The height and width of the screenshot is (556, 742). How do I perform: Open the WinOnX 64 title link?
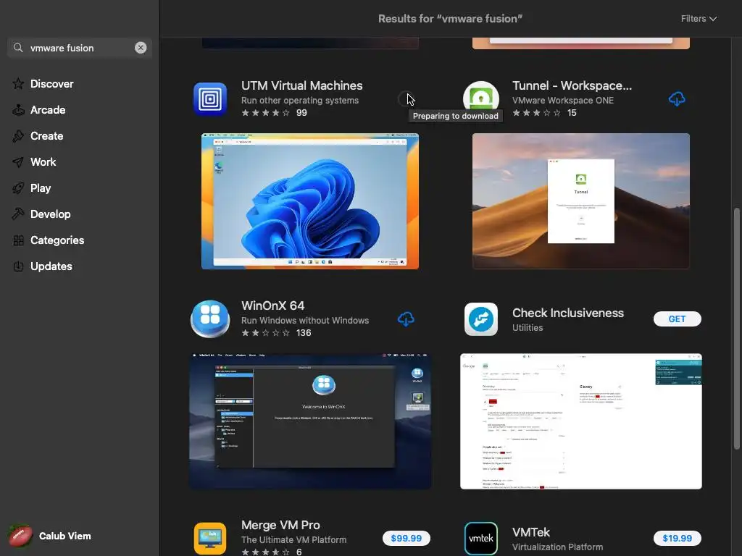tap(272, 306)
